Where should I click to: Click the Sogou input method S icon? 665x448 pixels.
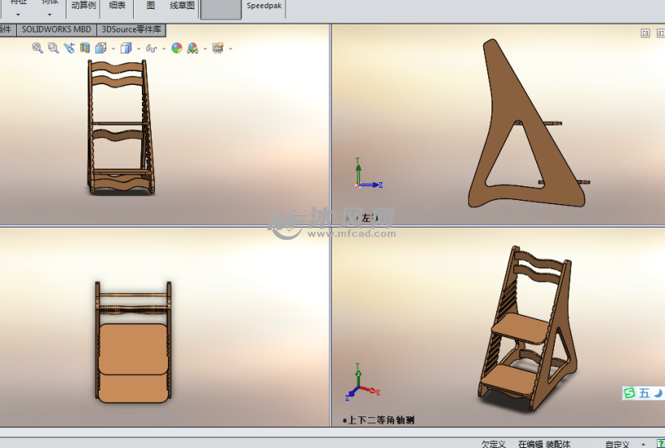[x=629, y=393]
